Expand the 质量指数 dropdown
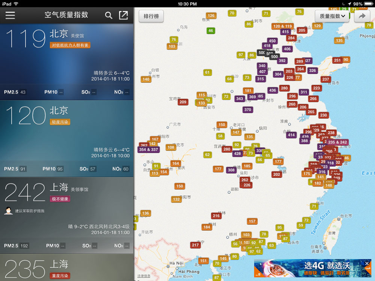Screen dimensions: 375x281 (332, 16)
